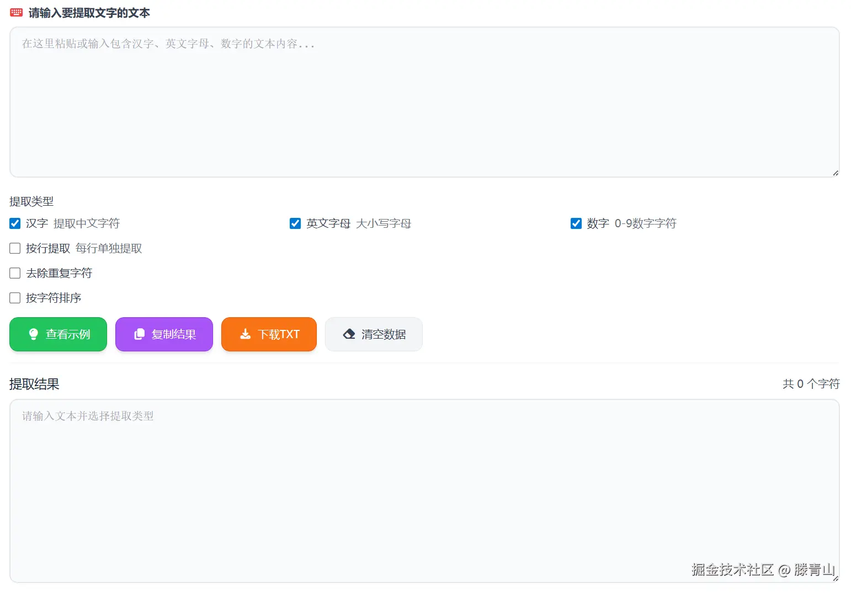Screen dimensions: 851x593
Task: Click the 提取结果 output text area
Action: tap(424, 485)
